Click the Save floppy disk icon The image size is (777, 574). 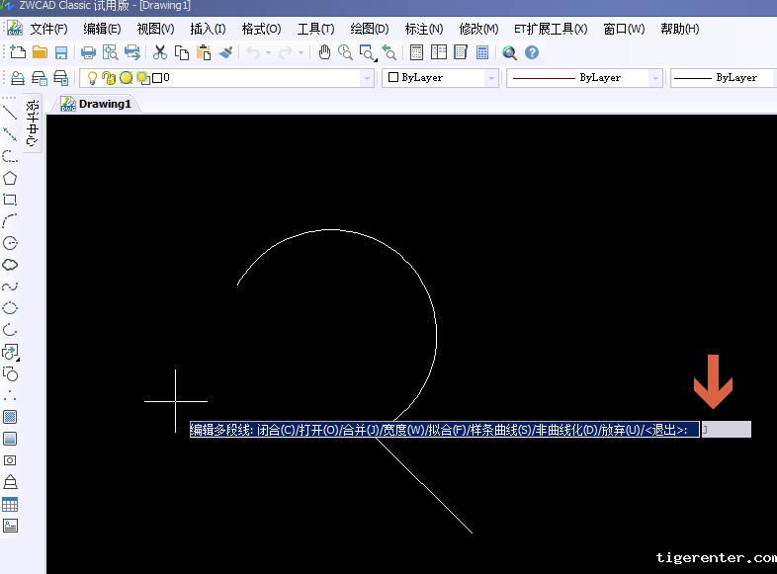point(61,52)
